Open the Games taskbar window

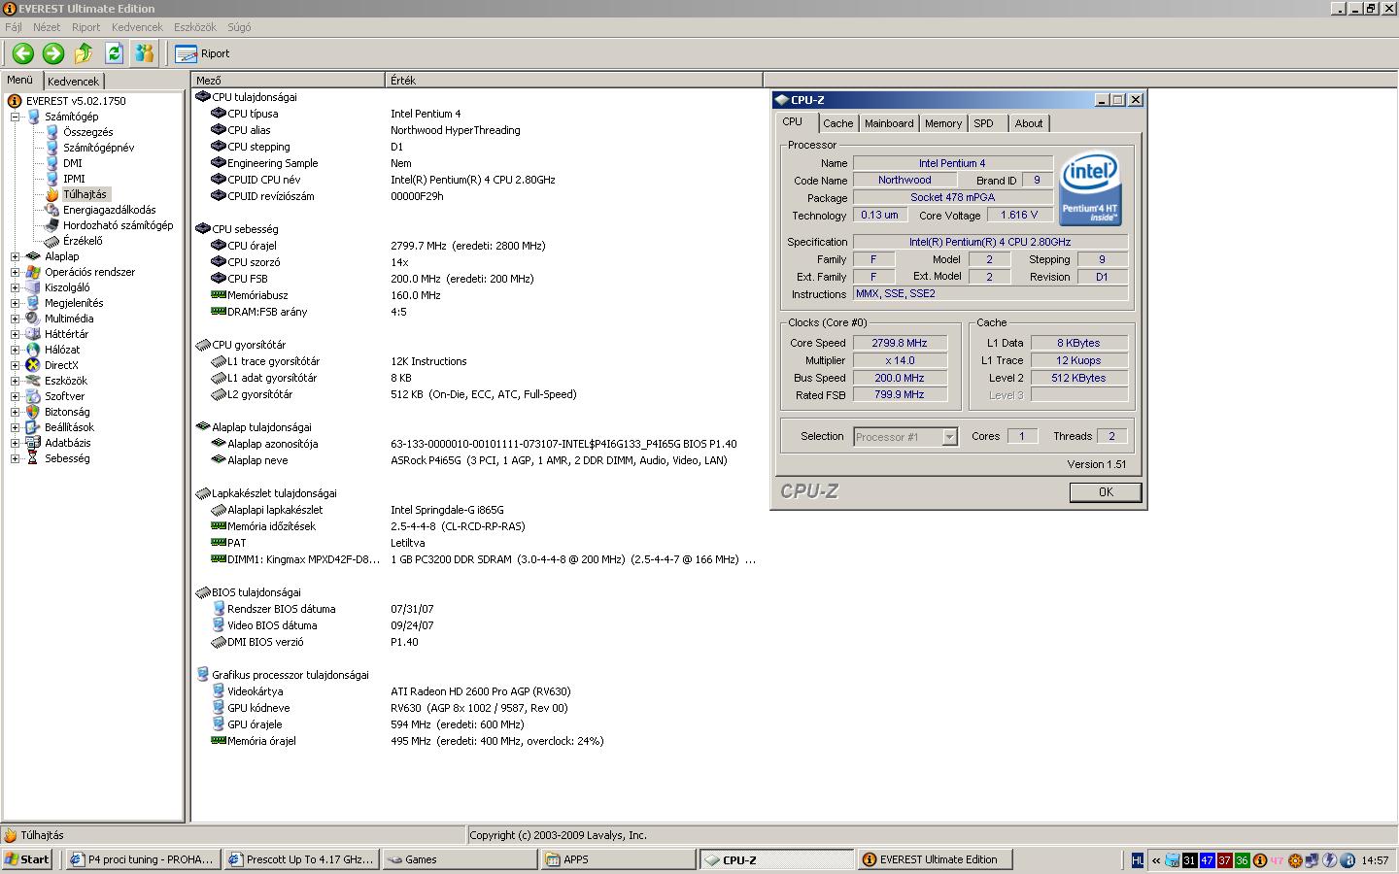click(460, 859)
